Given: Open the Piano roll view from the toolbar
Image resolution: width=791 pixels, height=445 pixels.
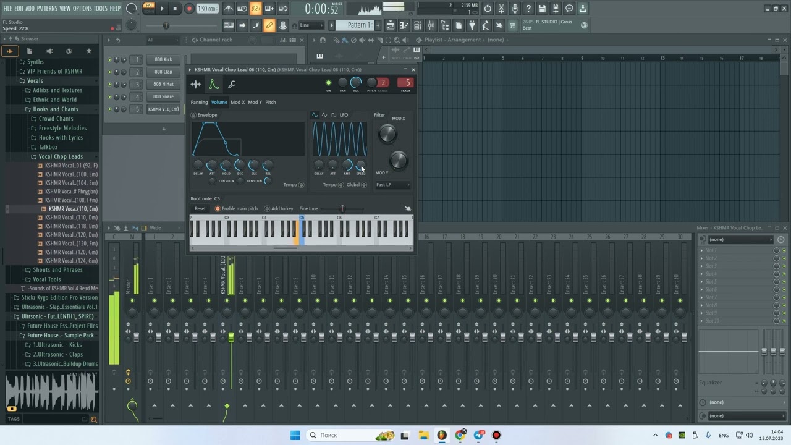Looking at the screenshot, I should tap(404, 25).
